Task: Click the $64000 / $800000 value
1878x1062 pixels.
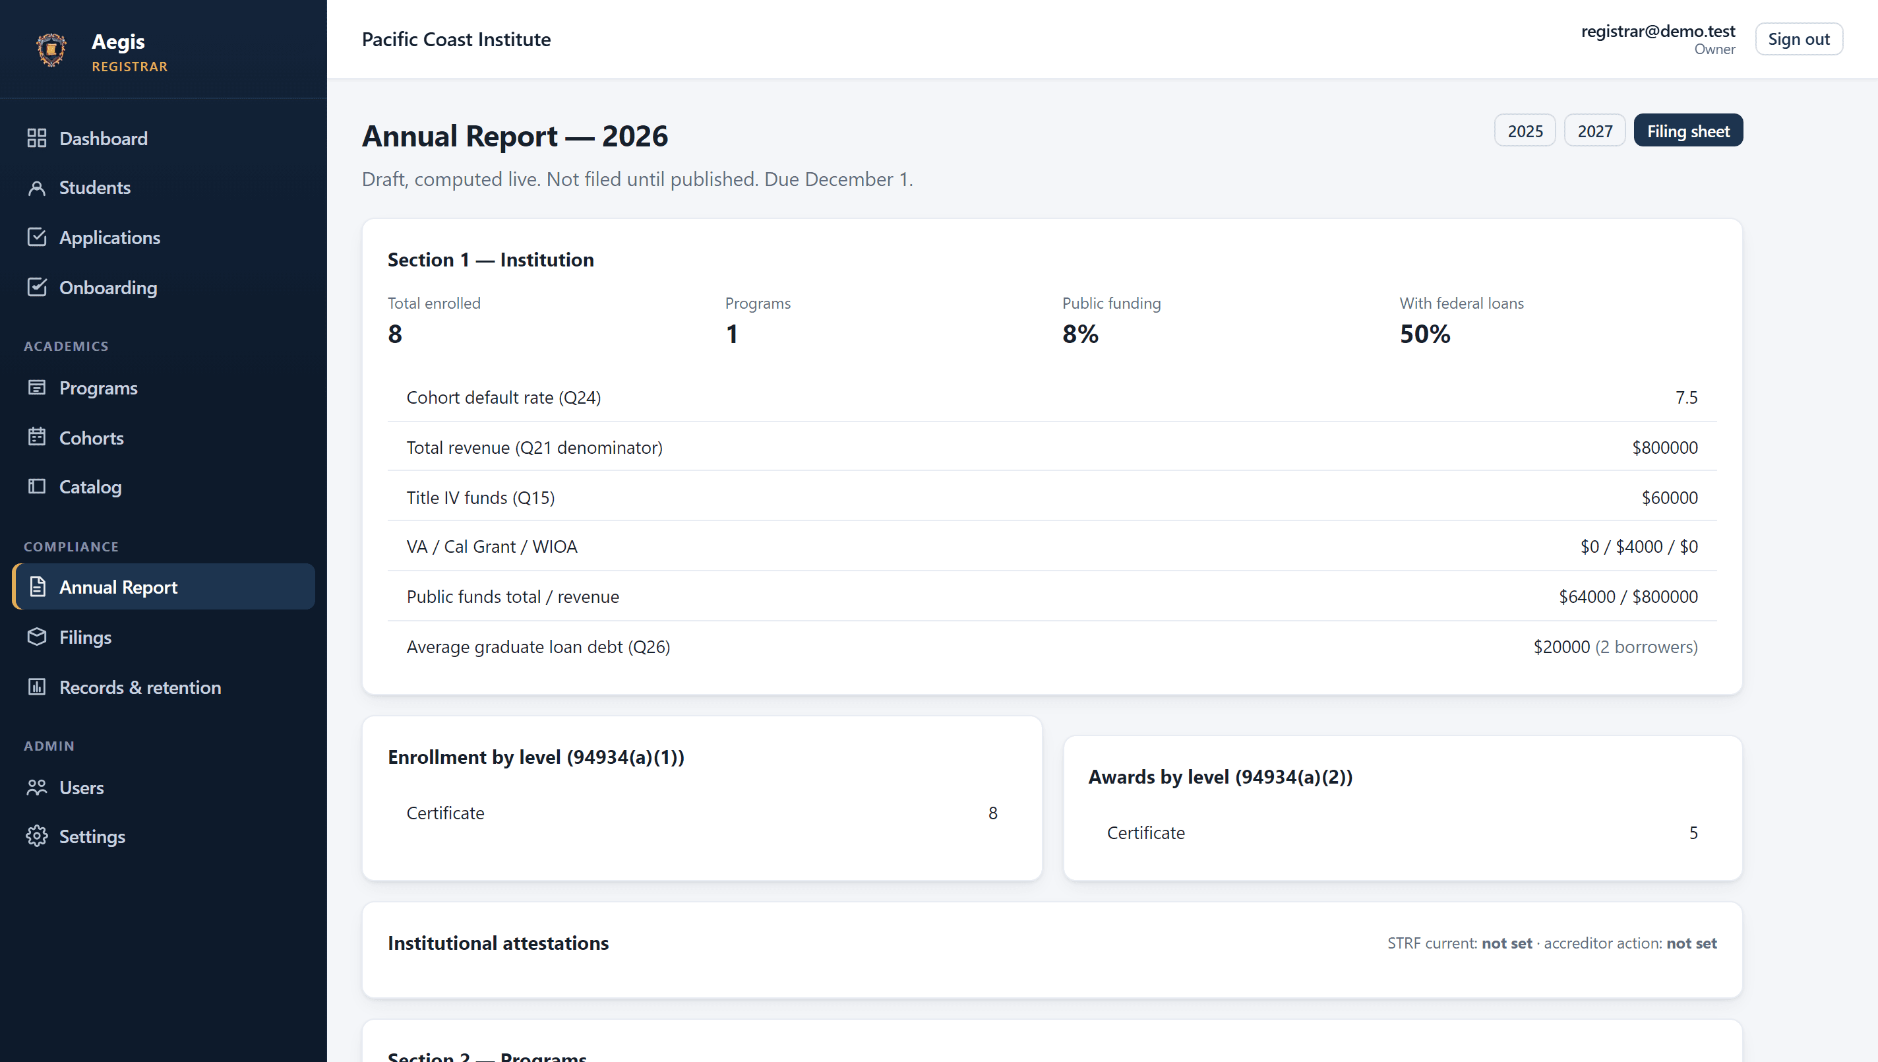Action: coord(1628,597)
